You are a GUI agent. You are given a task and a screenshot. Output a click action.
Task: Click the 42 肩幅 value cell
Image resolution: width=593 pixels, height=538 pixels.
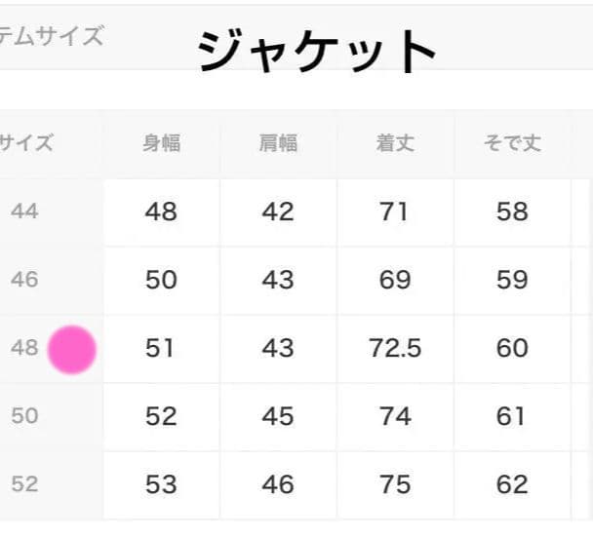(x=278, y=211)
